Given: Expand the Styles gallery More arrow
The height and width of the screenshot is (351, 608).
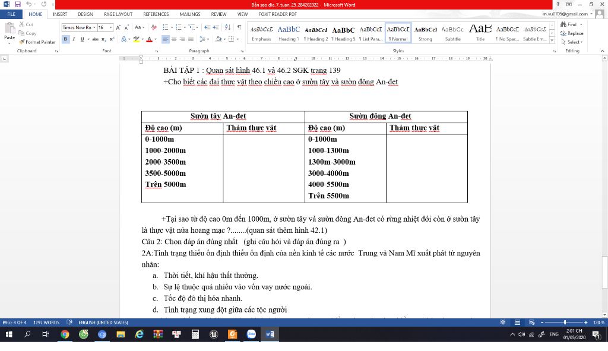Looking at the screenshot, I should [552, 40].
